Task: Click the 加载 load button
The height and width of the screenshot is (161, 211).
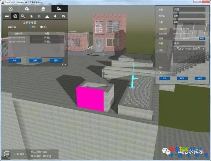Action: 35,61
